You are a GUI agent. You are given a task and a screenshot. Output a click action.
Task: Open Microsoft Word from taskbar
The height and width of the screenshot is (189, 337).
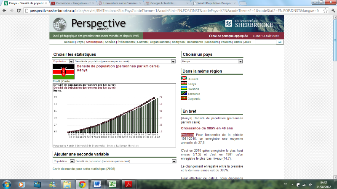(x=97, y=184)
